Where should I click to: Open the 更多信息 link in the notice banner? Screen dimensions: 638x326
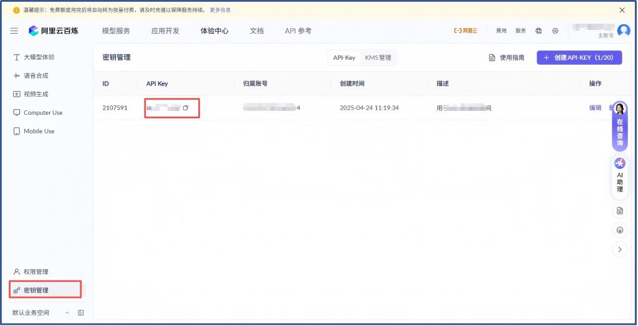(x=220, y=10)
